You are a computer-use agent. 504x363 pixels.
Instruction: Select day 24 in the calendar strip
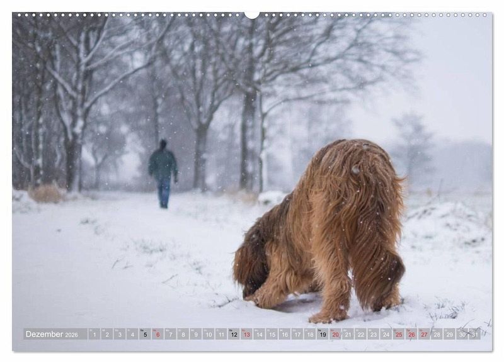click(x=386, y=334)
